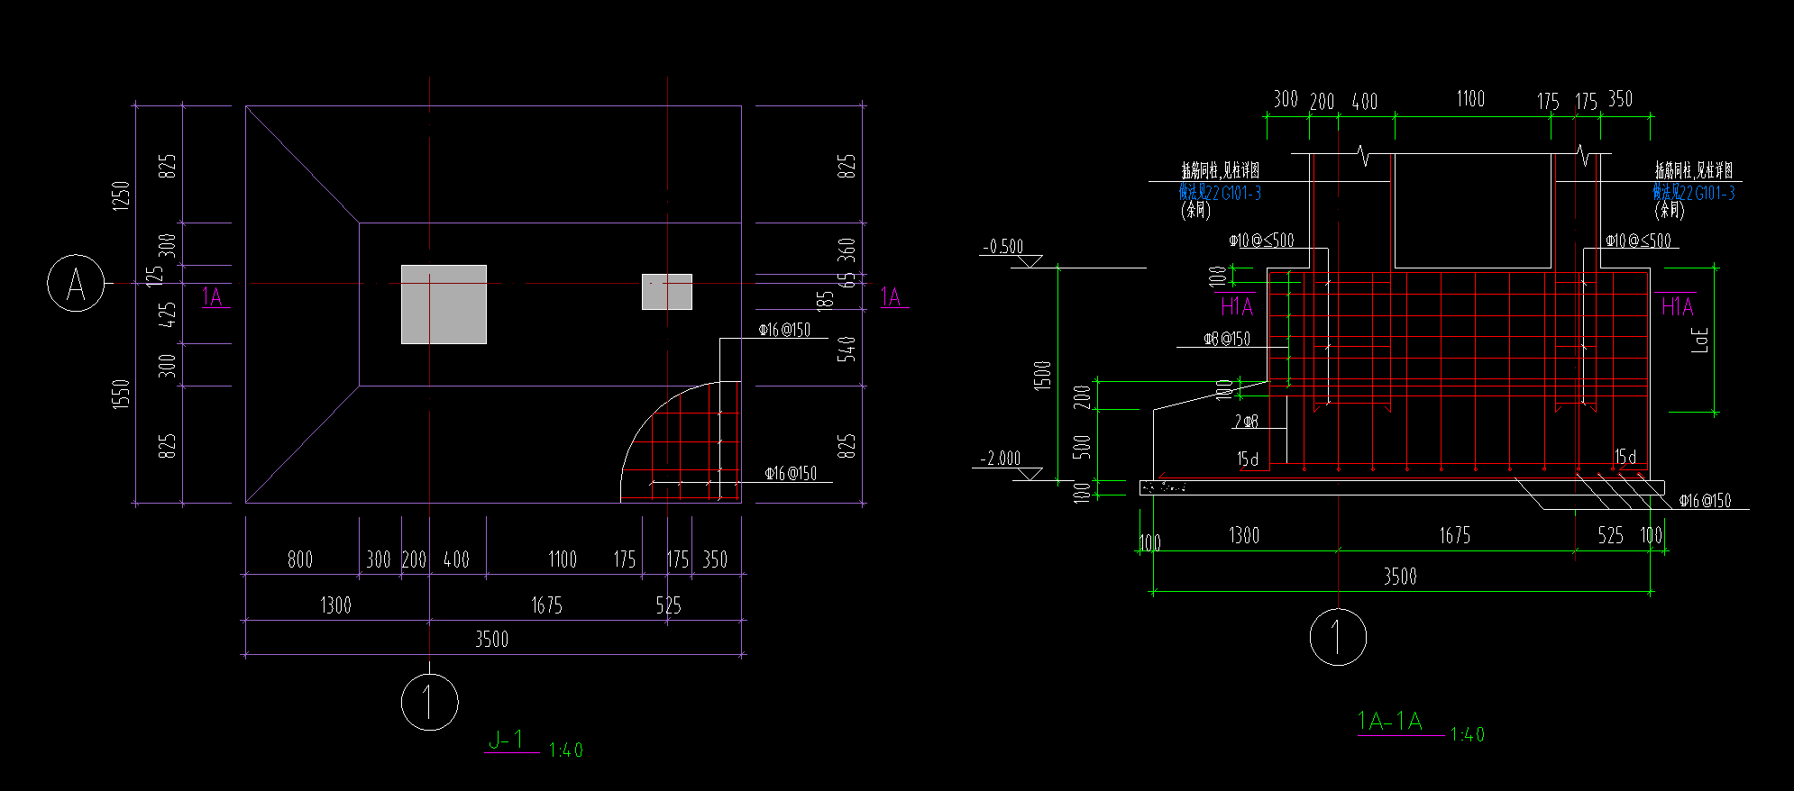Select the 1675 dimension in the section view
The image size is (1794, 791).
(1454, 536)
